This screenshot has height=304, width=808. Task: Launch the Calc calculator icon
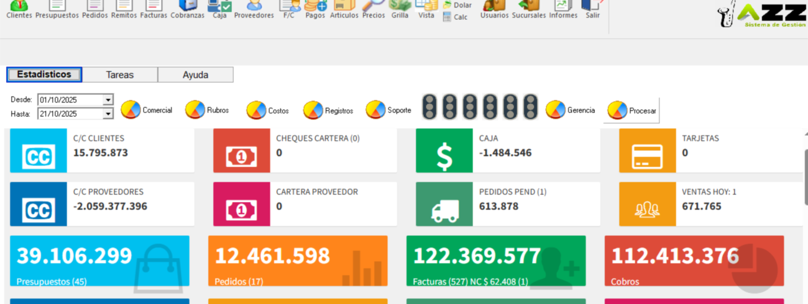(x=455, y=17)
